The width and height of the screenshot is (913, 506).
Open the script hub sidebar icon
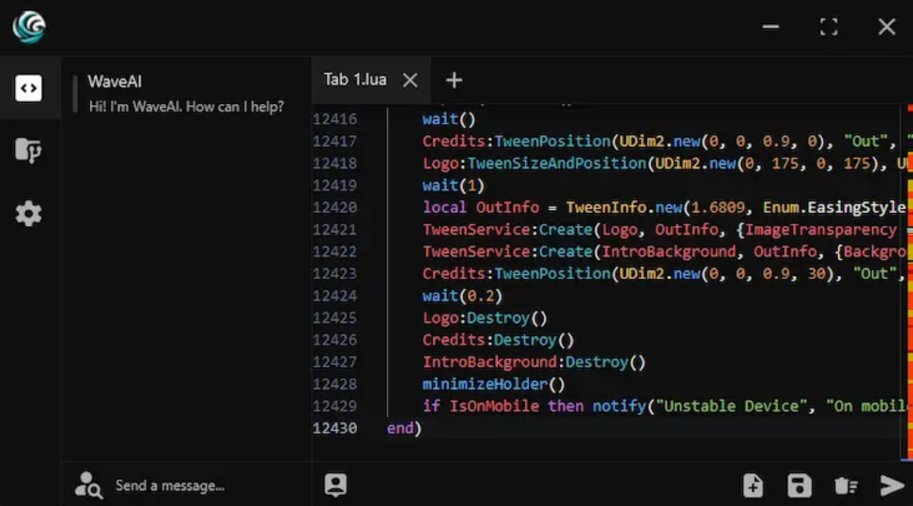coord(28,151)
